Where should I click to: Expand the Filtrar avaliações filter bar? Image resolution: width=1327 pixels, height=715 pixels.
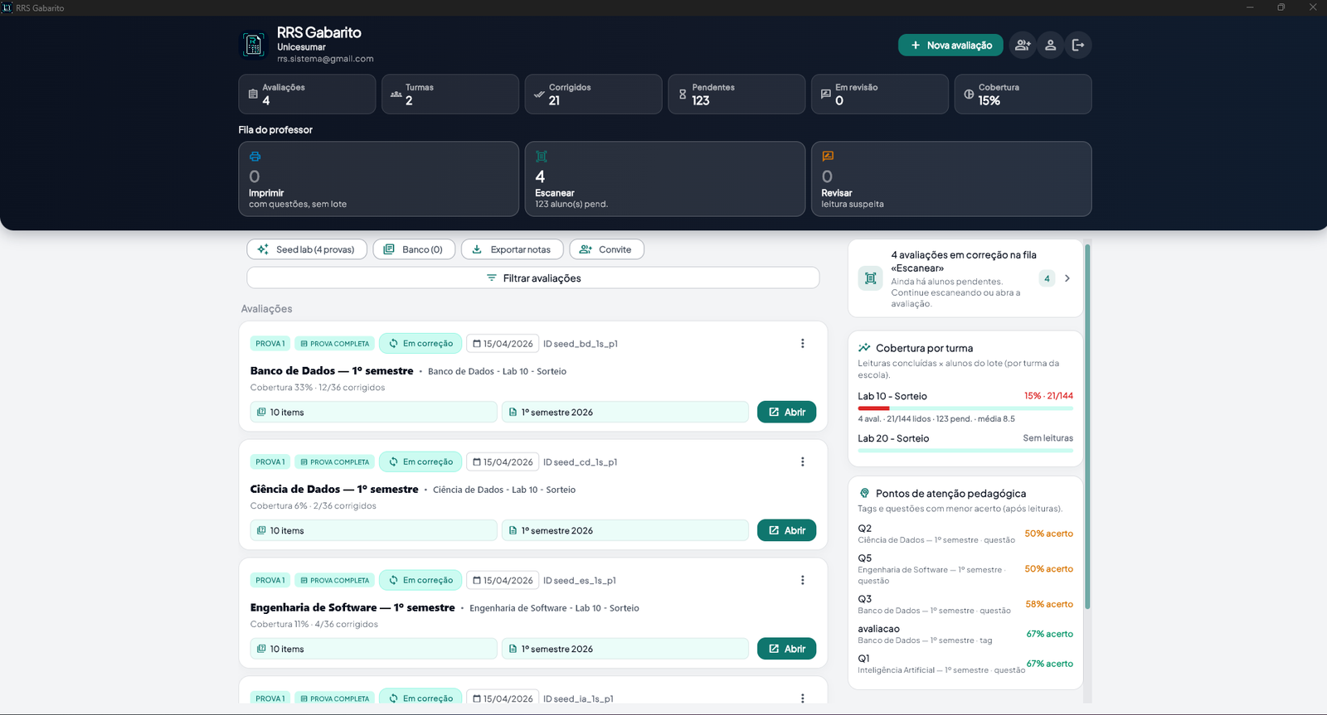533,278
